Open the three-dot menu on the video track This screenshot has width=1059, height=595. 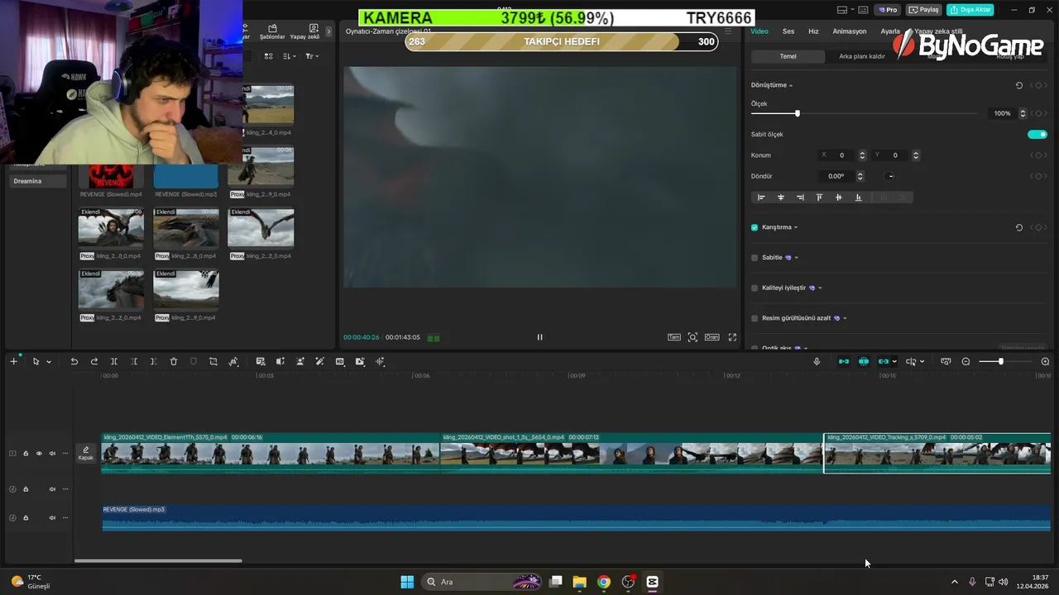[65, 454]
